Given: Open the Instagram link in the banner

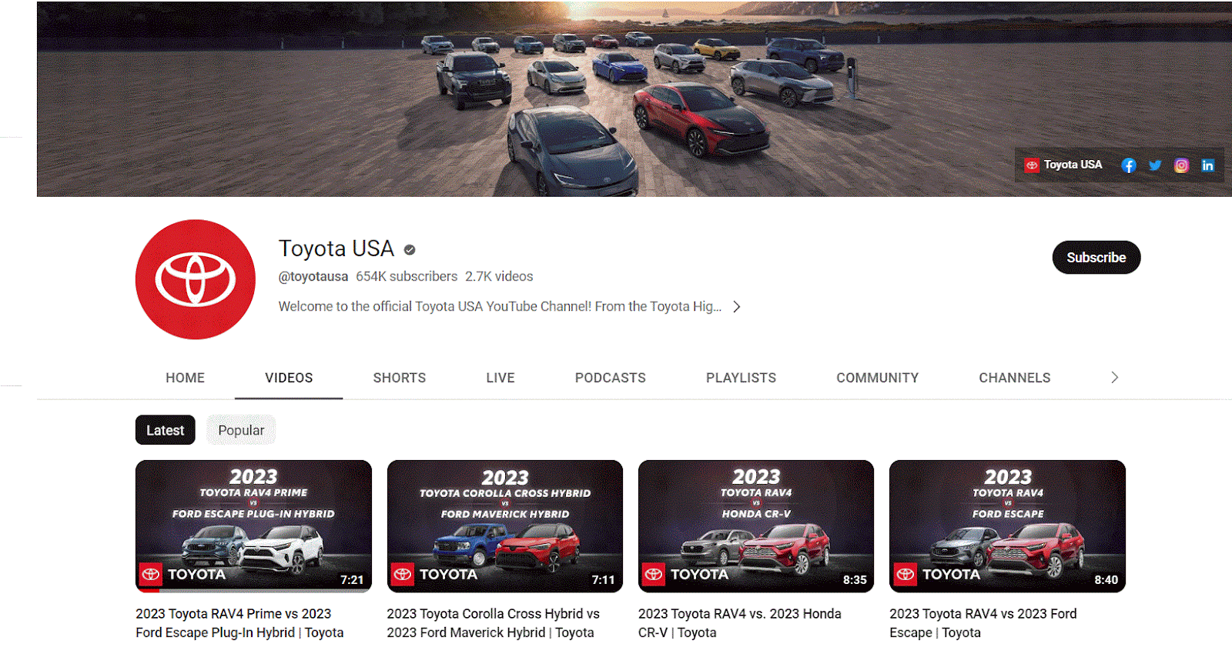Looking at the screenshot, I should tap(1181, 165).
